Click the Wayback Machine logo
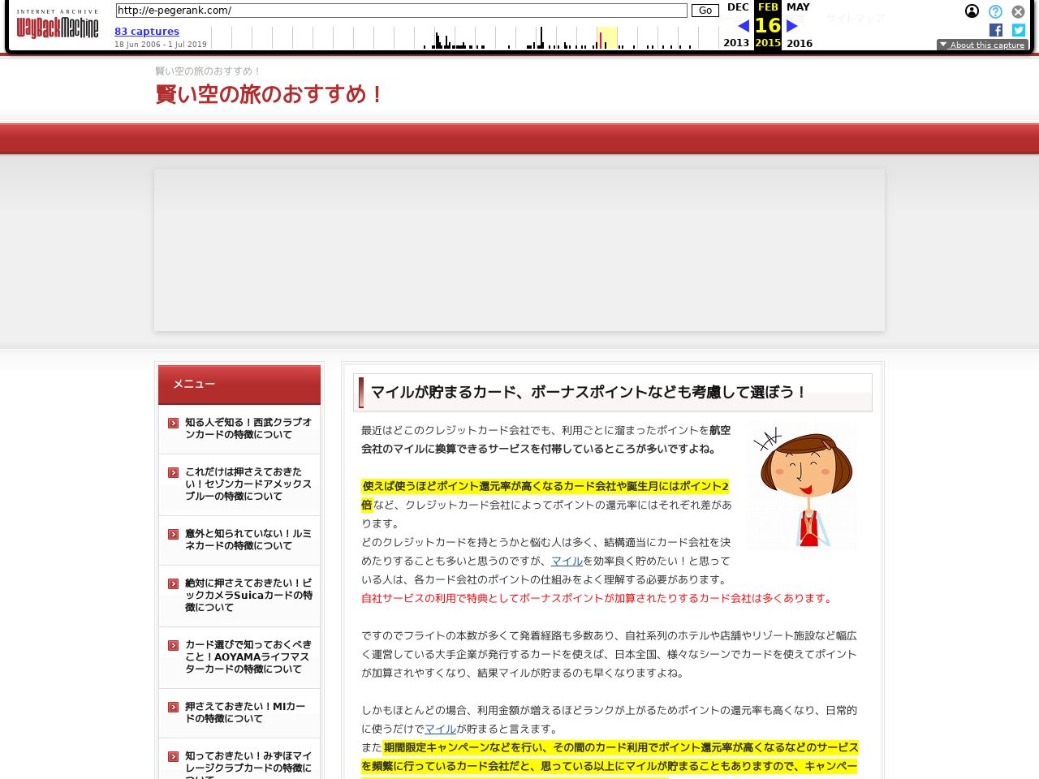Screen dimensions: 1039x779 coord(58,26)
